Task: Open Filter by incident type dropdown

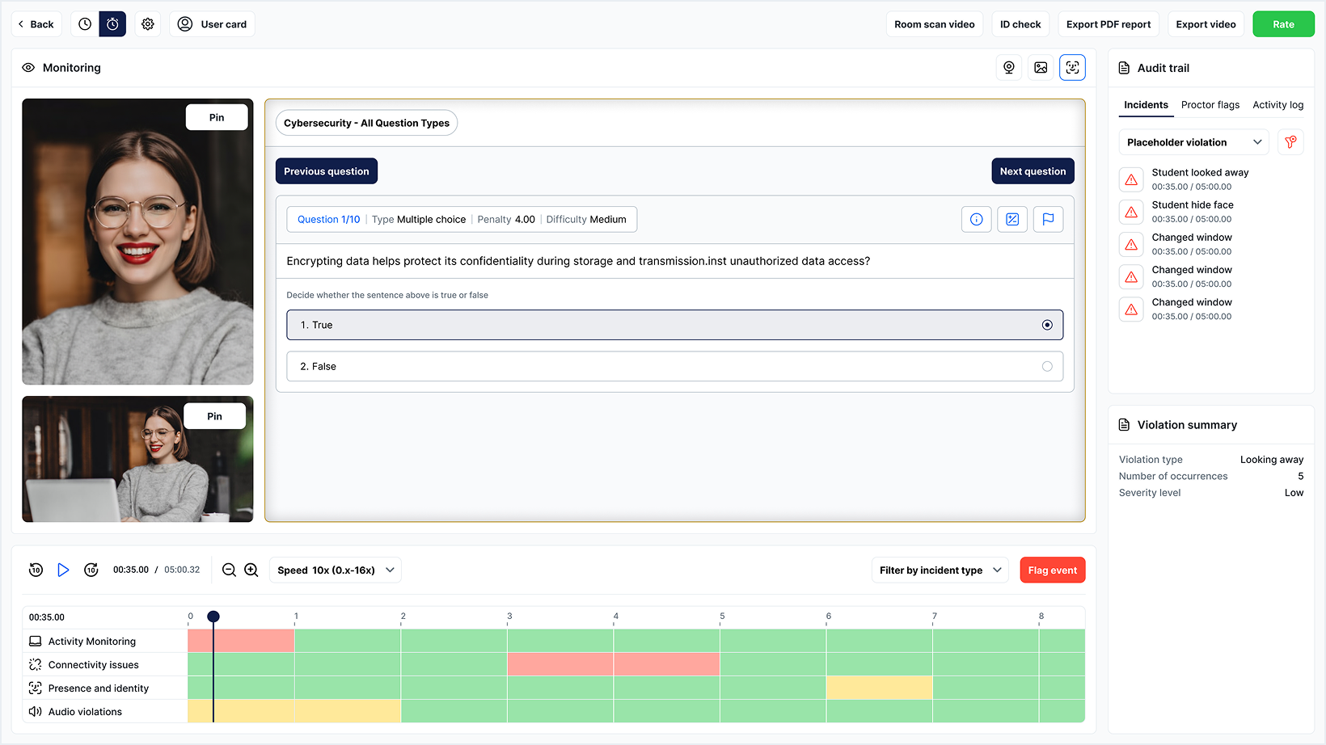Action: (940, 570)
